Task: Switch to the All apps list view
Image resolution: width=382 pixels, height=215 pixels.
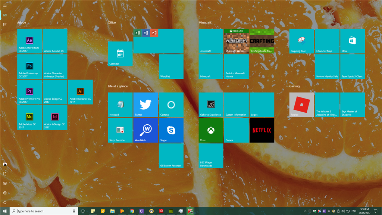Action: [x=5, y=25]
